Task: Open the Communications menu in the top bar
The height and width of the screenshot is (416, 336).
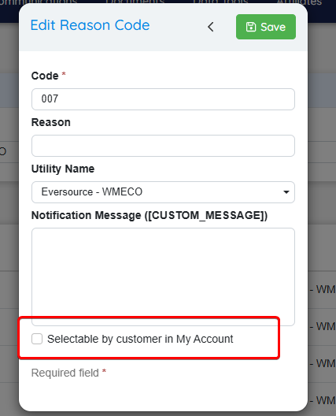Action: 39,2
